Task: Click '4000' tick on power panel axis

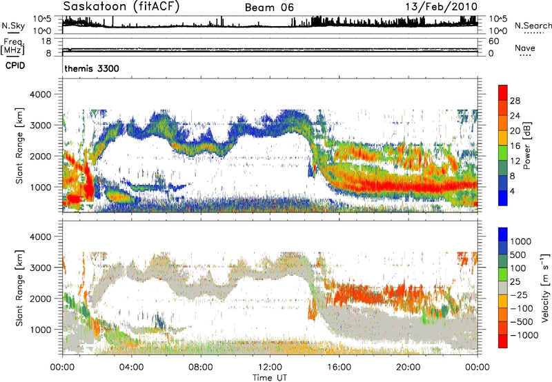Action: tap(40, 94)
